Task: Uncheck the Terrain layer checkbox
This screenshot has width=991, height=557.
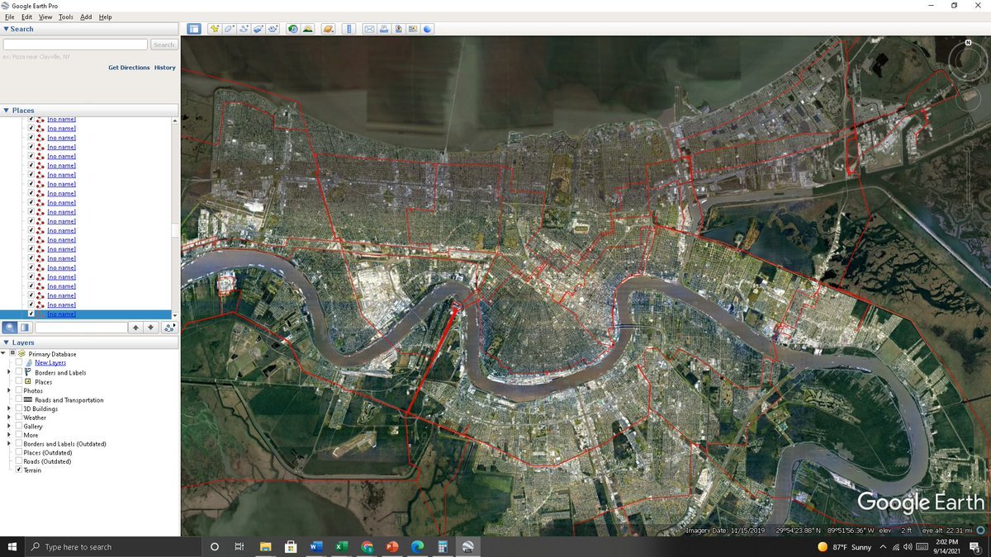Action: (x=19, y=470)
